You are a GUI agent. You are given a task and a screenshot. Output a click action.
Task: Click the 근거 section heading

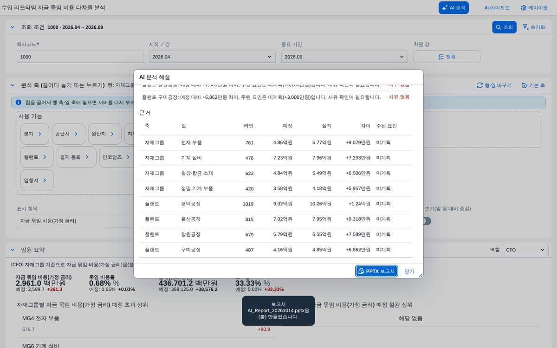[145, 112]
